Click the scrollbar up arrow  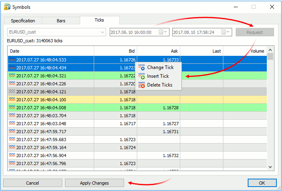270,50
